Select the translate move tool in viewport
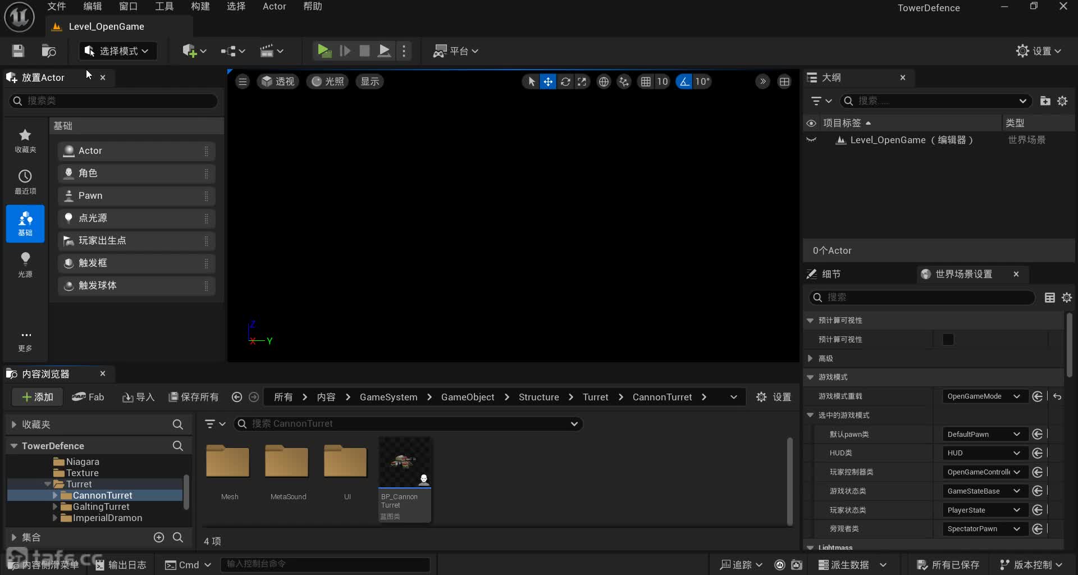The width and height of the screenshot is (1078, 575). [548, 82]
